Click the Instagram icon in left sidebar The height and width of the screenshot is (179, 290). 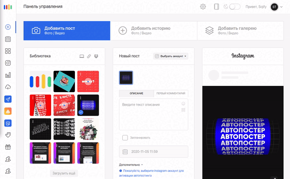pos(8,63)
